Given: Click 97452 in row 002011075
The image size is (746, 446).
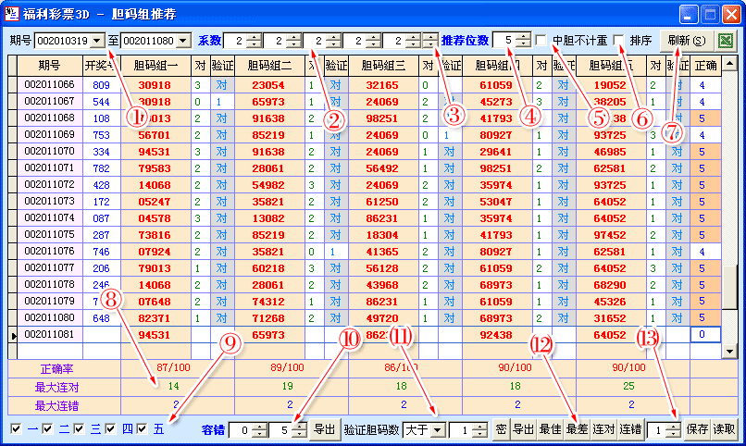Looking at the screenshot, I should 610,235.
